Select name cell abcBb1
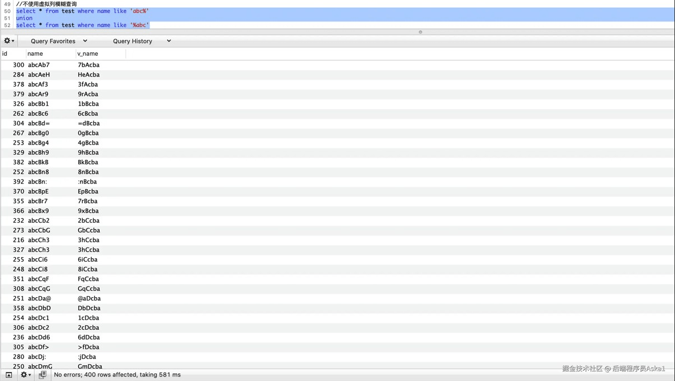Viewport: 675px width, 381px height. point(38,104)
